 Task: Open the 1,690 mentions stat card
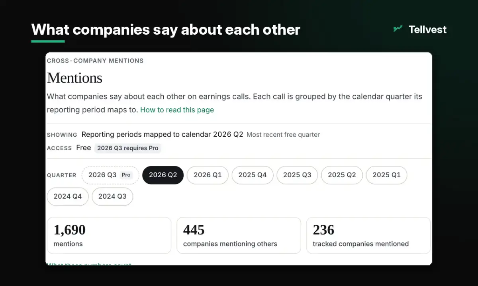point(109,235)
